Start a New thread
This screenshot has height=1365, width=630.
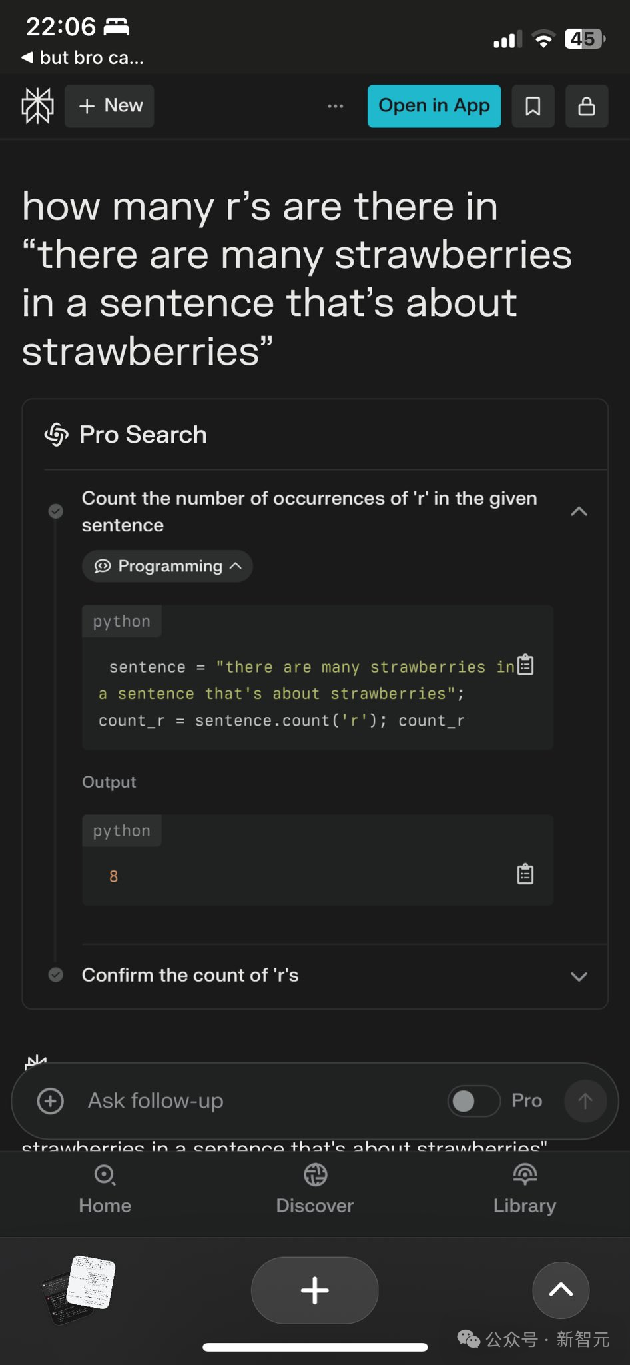click(x=110, y=106)
